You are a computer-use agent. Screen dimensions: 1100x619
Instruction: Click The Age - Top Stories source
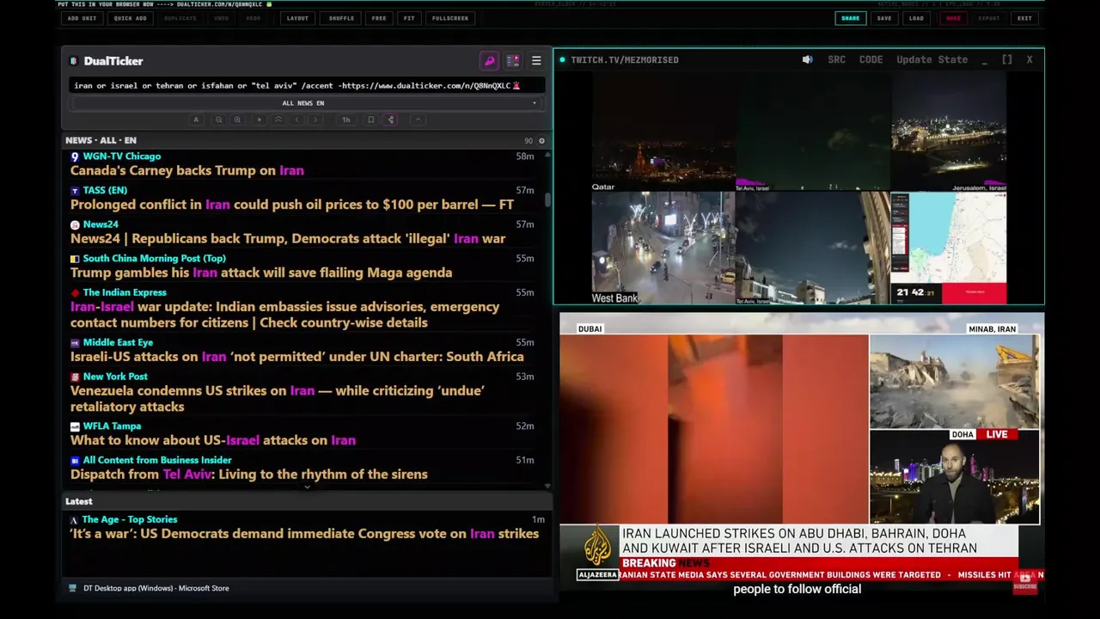coord(129,519)
